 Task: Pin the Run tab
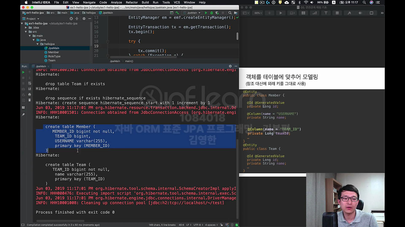23,114
